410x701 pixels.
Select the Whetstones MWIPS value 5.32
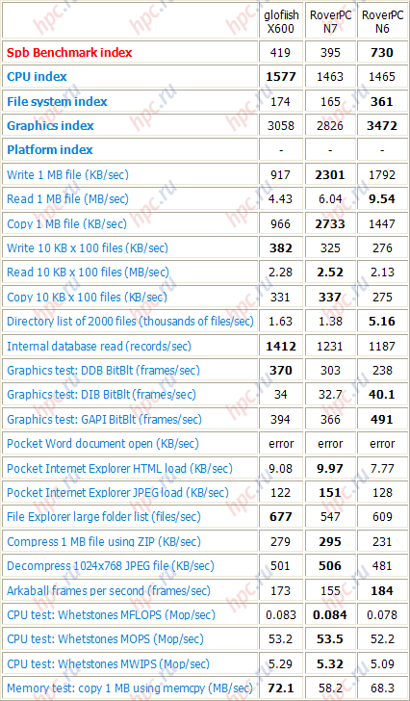tap(330, 663)
